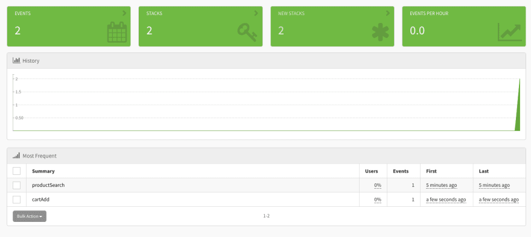The height and width of the screenshot is (237, 531).
Task: Click Last '5 minutes ago' for productSearch
Action: coord(494,185)
